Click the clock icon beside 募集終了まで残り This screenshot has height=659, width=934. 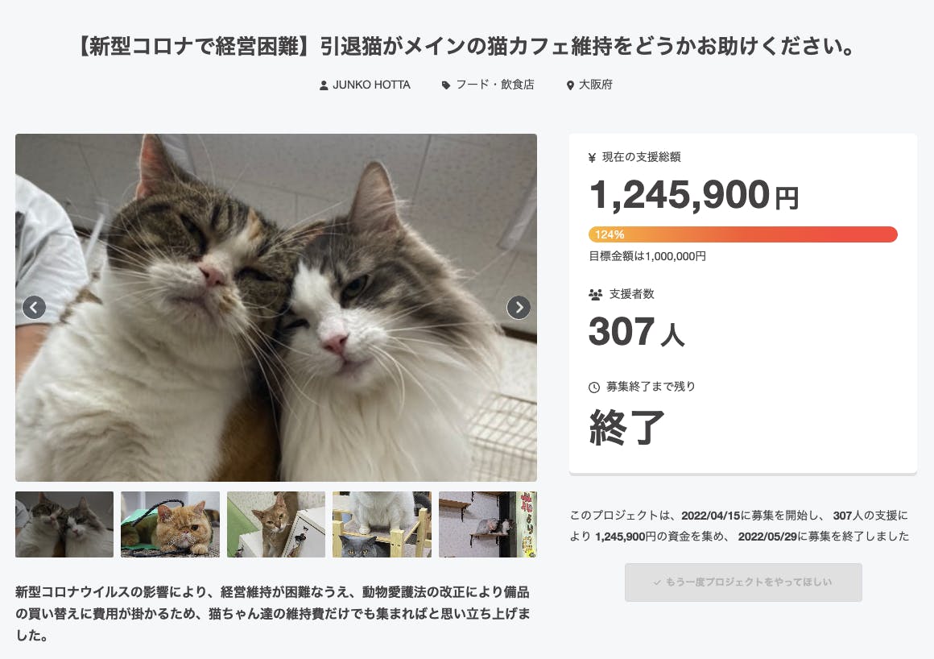[x=594, y=388]
